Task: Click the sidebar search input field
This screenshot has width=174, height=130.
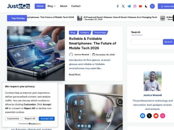Action: (146, 42)
